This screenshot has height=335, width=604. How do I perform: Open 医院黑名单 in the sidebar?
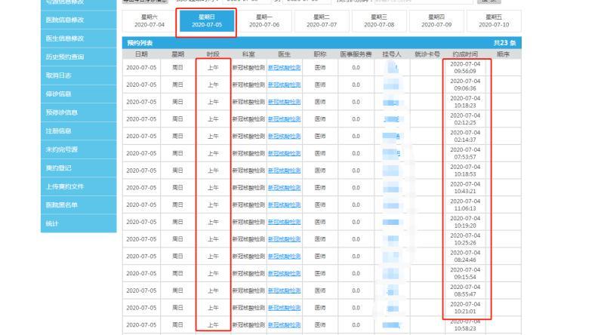79,205
